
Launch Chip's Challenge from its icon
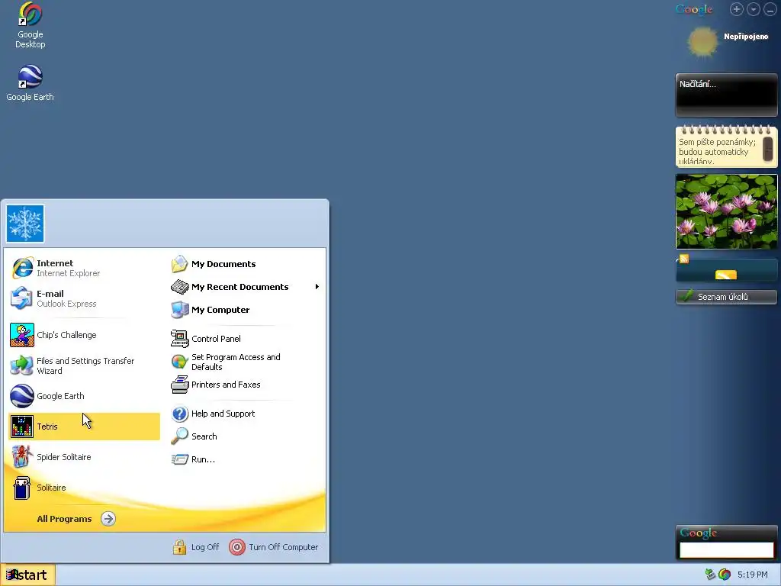coord(22,335)
